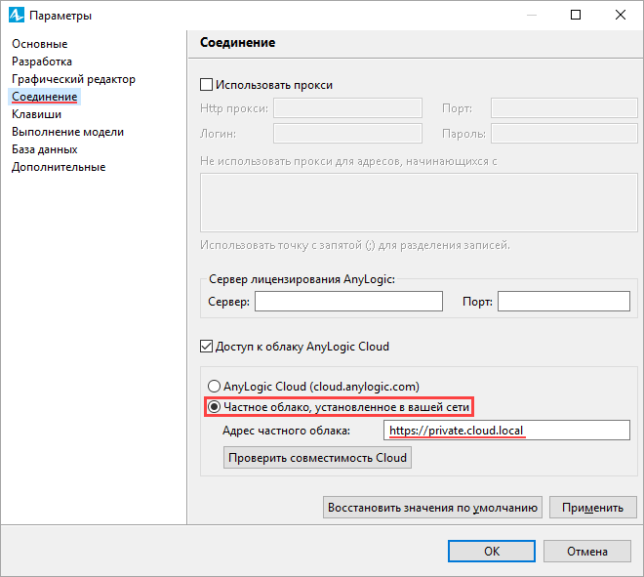
Task: Go to База данных settings
Action: (x=44, y=149)
